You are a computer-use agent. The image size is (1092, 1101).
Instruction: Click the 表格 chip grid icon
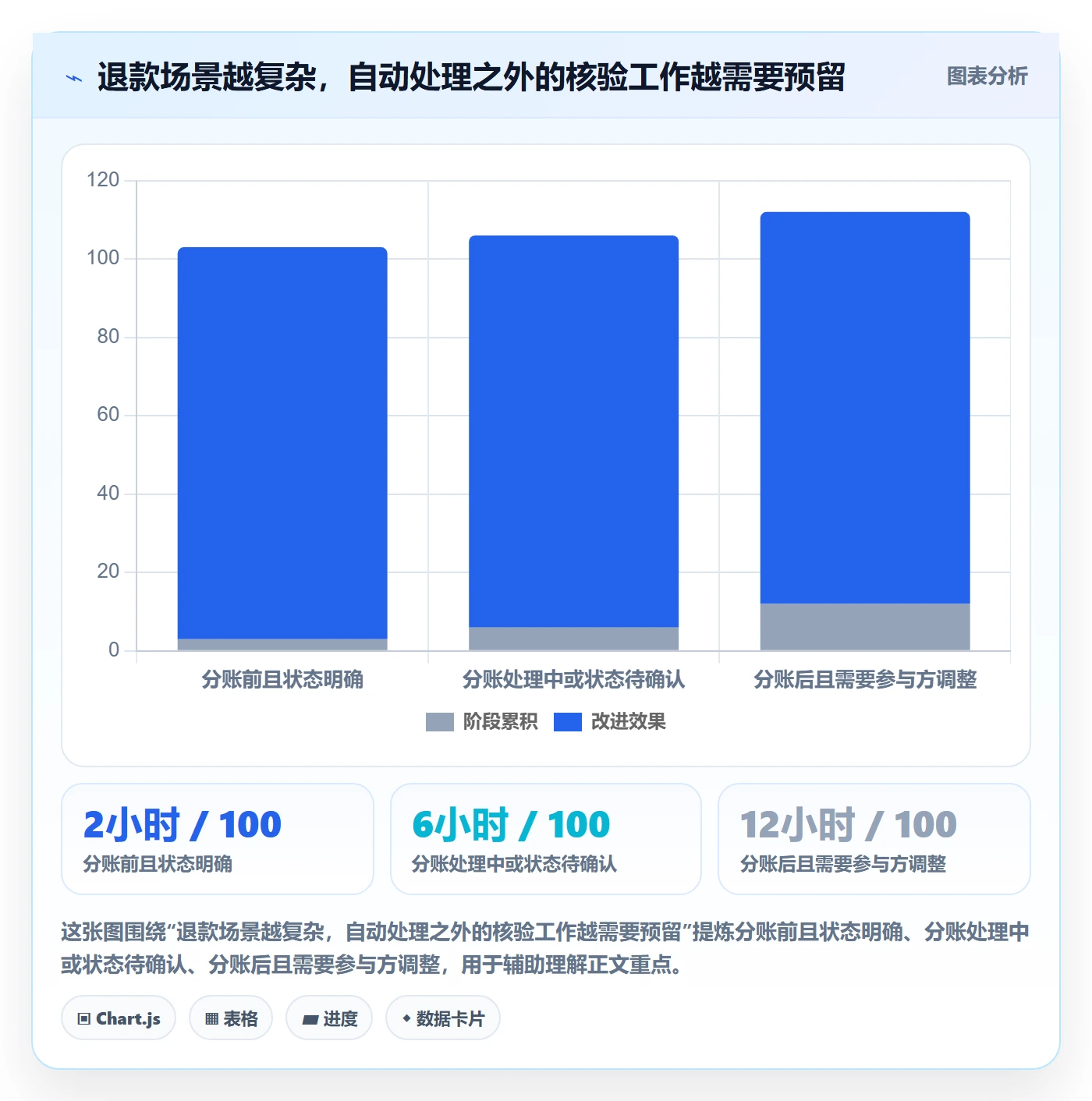(211, 1019)
